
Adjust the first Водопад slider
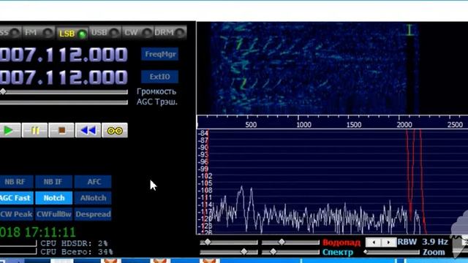pyautogui.click(x=229, y=243)
